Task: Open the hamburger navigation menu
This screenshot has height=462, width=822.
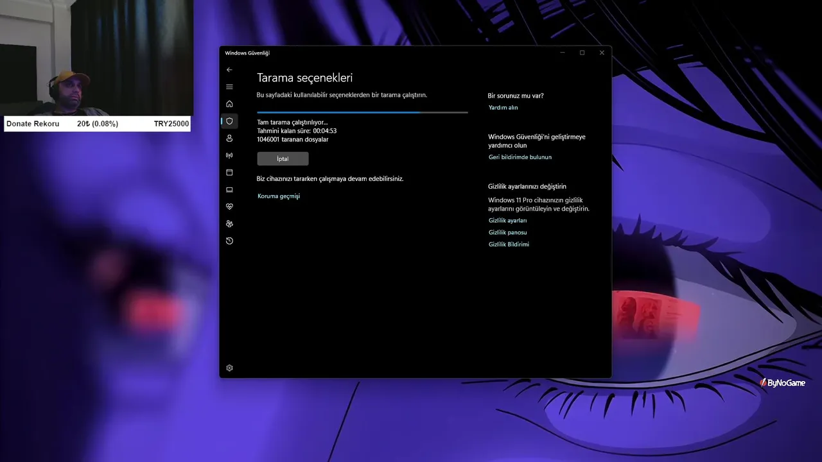Action: (x=229, y=87)
